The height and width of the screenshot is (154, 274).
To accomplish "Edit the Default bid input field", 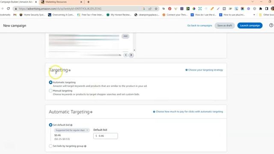I will [106, 136].
